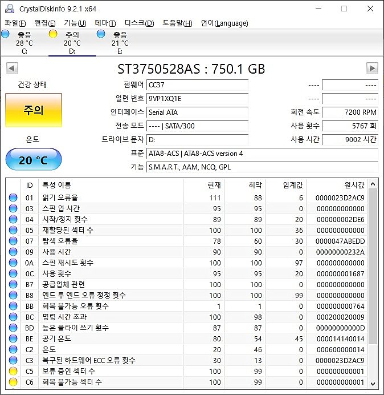
Task: Click raw value 000000000764
Action: (x=340, y=306)
